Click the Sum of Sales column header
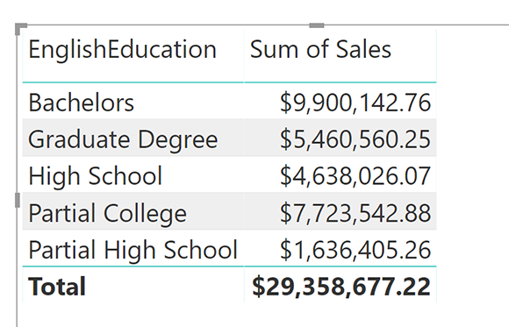 tap(320, 49)
